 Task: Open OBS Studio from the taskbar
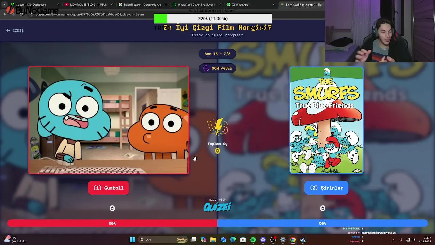tap(273, 240)
